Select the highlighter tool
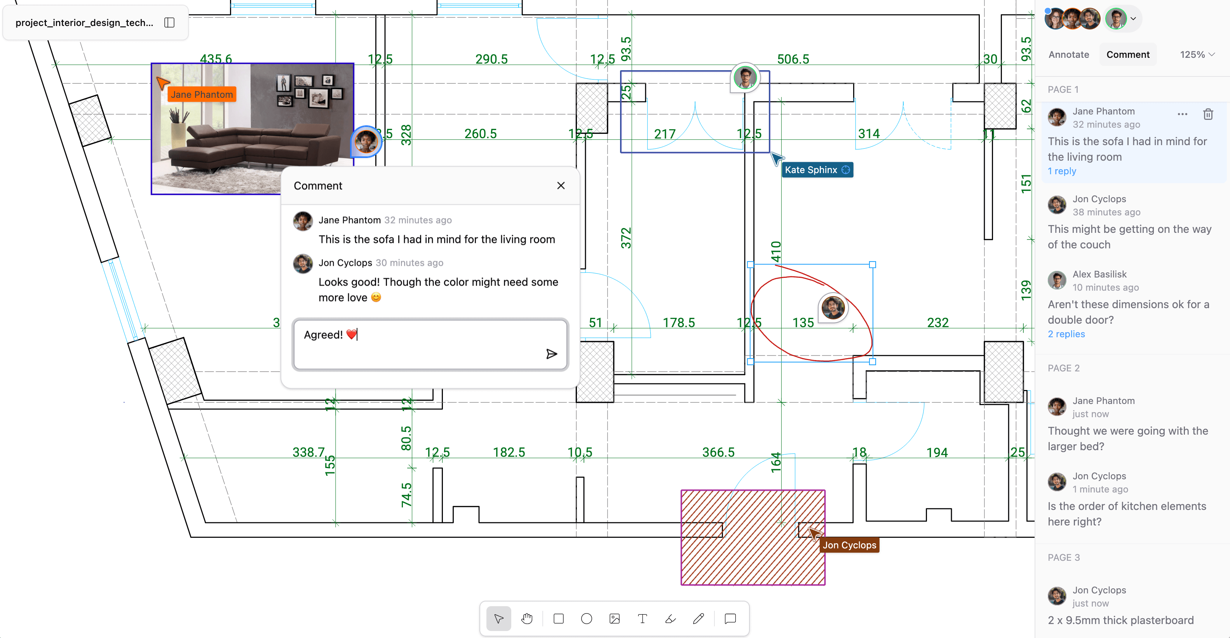 click(671, 619)
